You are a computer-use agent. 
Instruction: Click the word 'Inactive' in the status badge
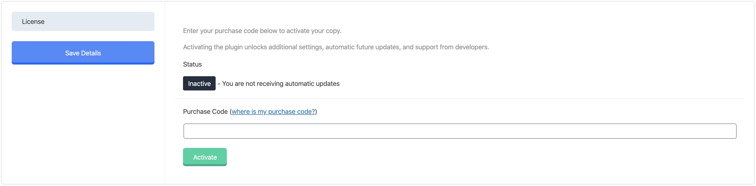point(199,84)
